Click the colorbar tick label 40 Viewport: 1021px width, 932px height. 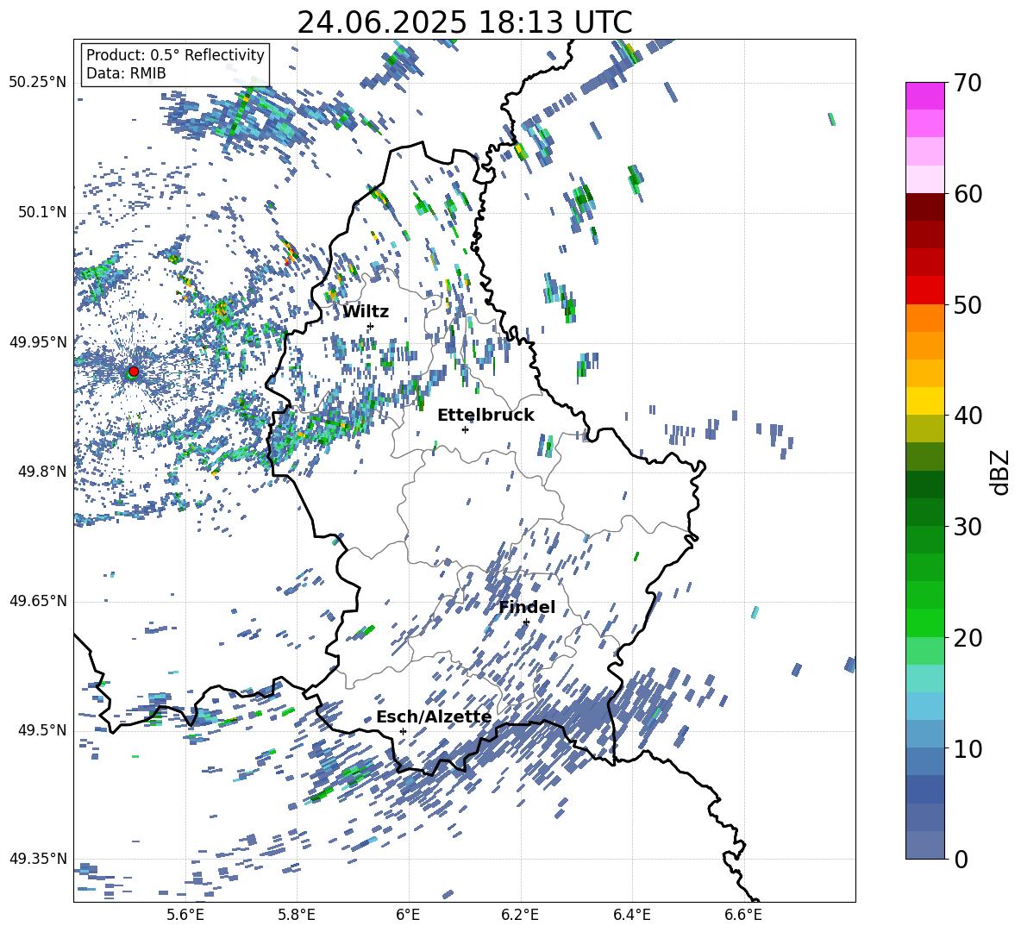coord(968,416)
